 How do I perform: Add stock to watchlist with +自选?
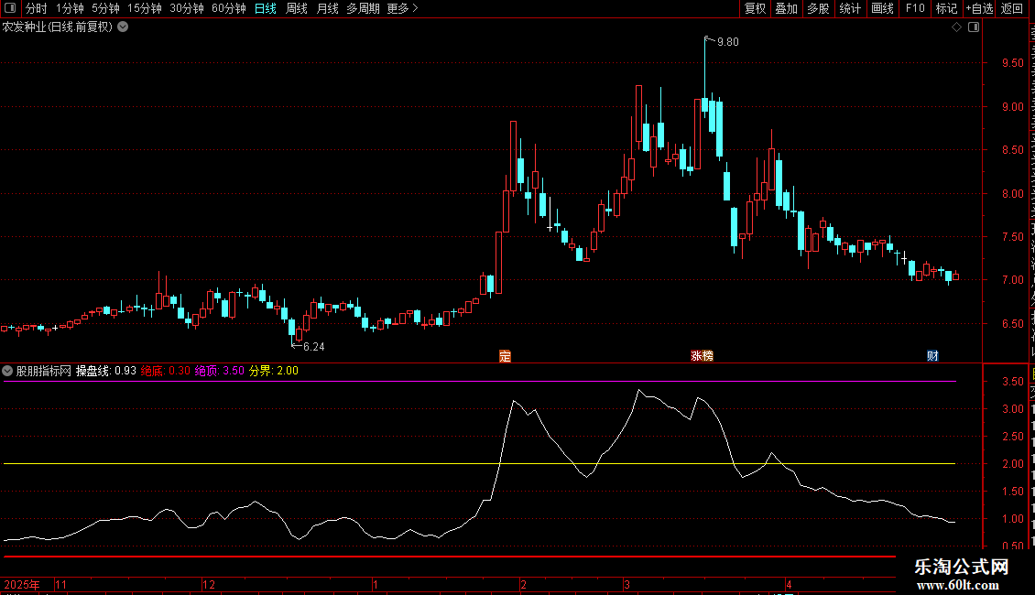click(x=979, y=8)
